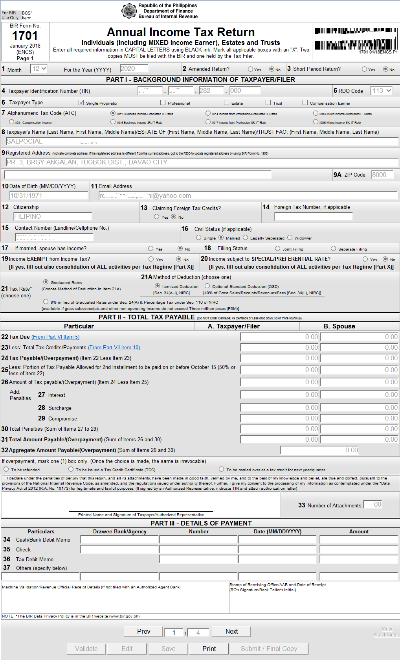Click the Citizenship field

(x=53, y=217)
